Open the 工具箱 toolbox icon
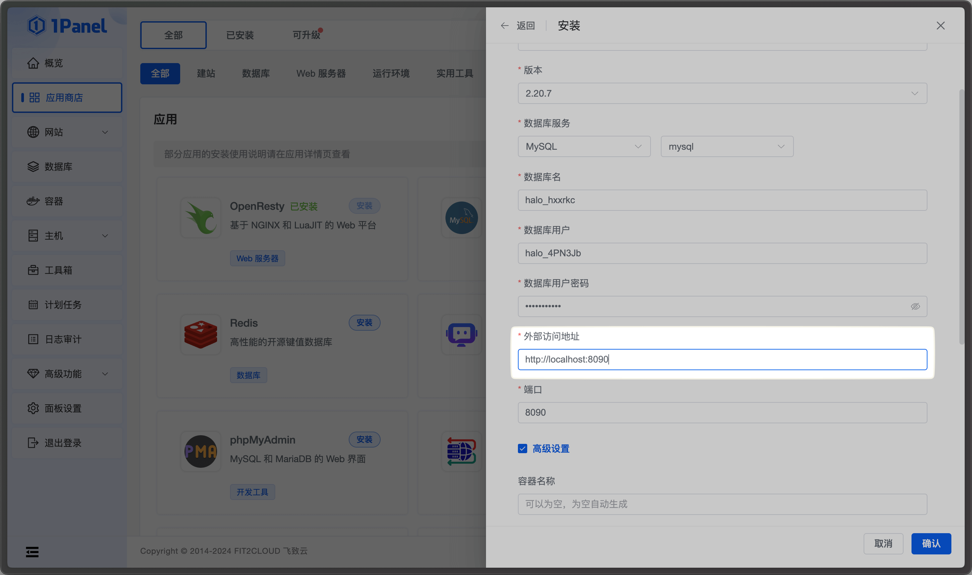 click(33, 270)
